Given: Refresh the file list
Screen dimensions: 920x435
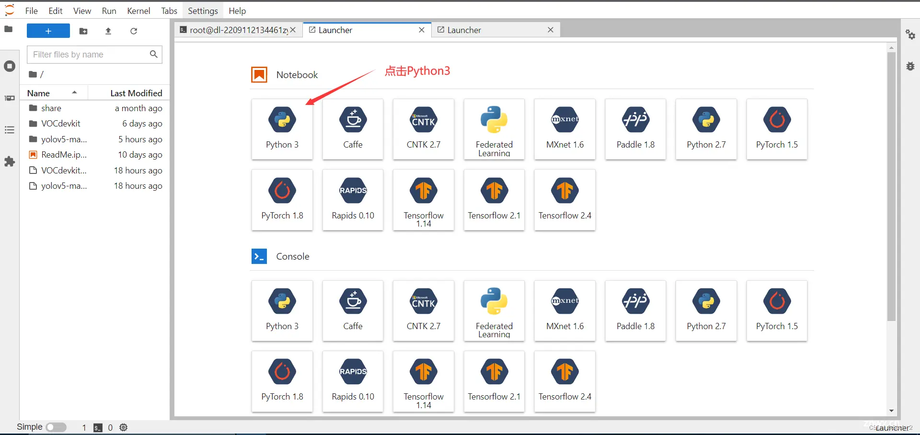Looking at the screenshot, I should click(x=134, y=31).
